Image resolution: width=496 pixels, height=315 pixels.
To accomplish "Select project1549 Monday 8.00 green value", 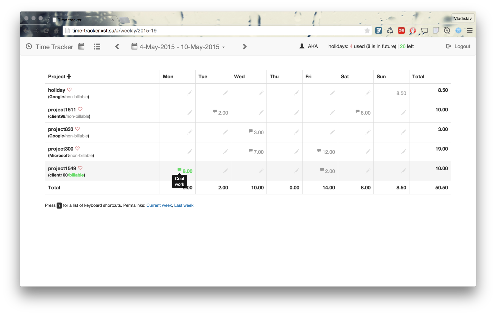I will tap(187, 171).
